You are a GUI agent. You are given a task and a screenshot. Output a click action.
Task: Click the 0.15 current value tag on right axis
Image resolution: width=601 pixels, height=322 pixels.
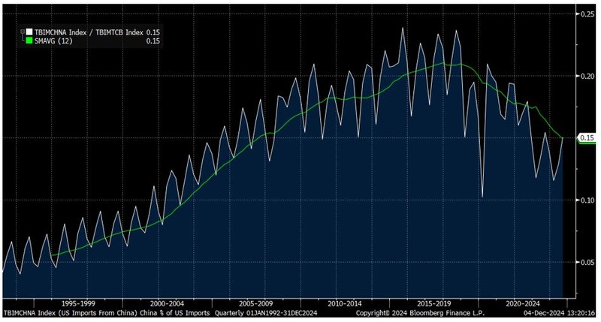[x=586, y=138]
